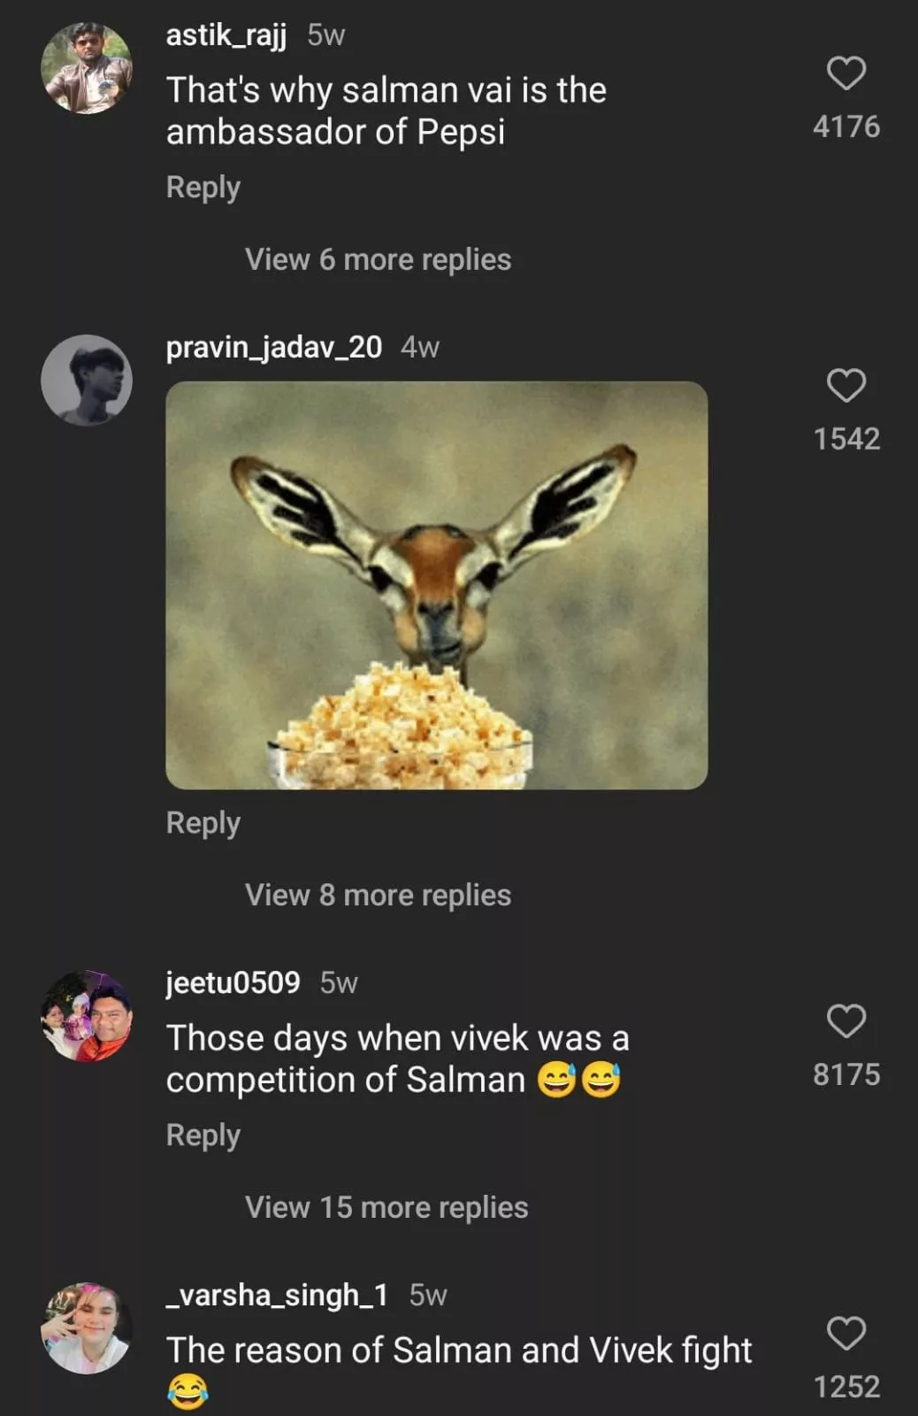This screenshot has height=1416, width=918.
Task: Reply to pravin_jadav_20's GIF comment
Action: coord(203,823)
